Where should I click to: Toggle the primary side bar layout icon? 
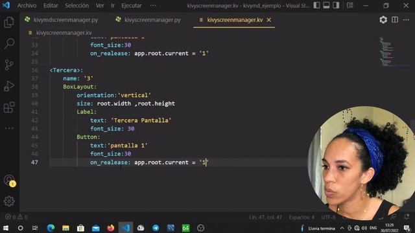click(316, 5)
